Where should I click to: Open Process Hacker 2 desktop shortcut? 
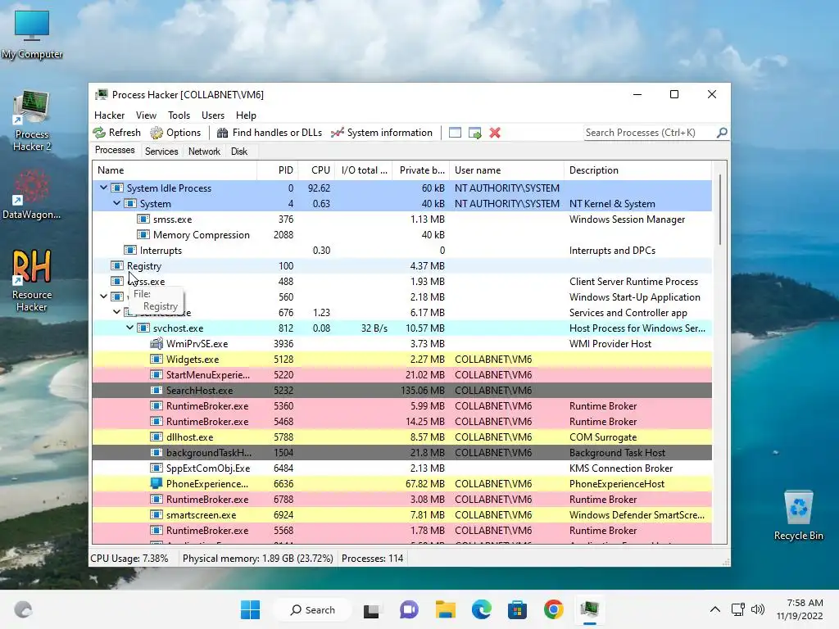click(x=32, y=122)
